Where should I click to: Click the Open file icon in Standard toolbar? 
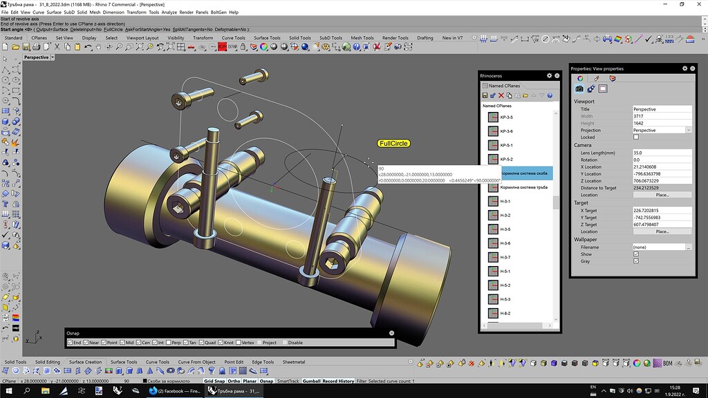tap(15, 47)
